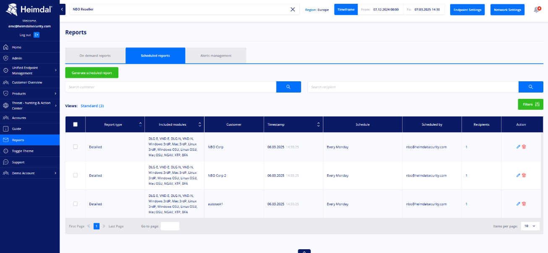548x253 pixels.
Task: Click the Log out icon
Action: tap(37, 35)
